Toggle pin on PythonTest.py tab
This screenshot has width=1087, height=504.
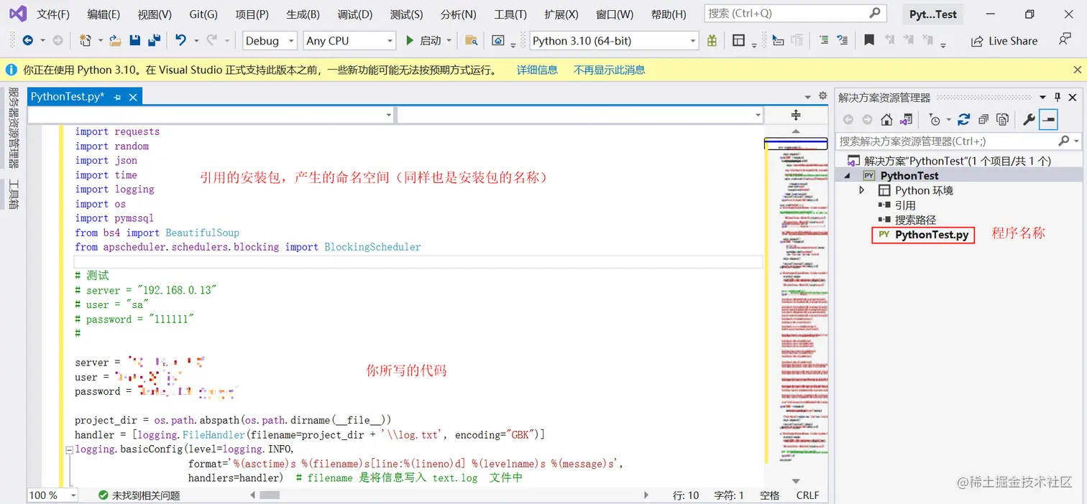click(117, 96)
